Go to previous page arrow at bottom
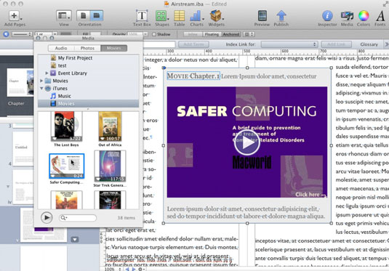Viewport: 389px width, 271px height. point(127,269)
